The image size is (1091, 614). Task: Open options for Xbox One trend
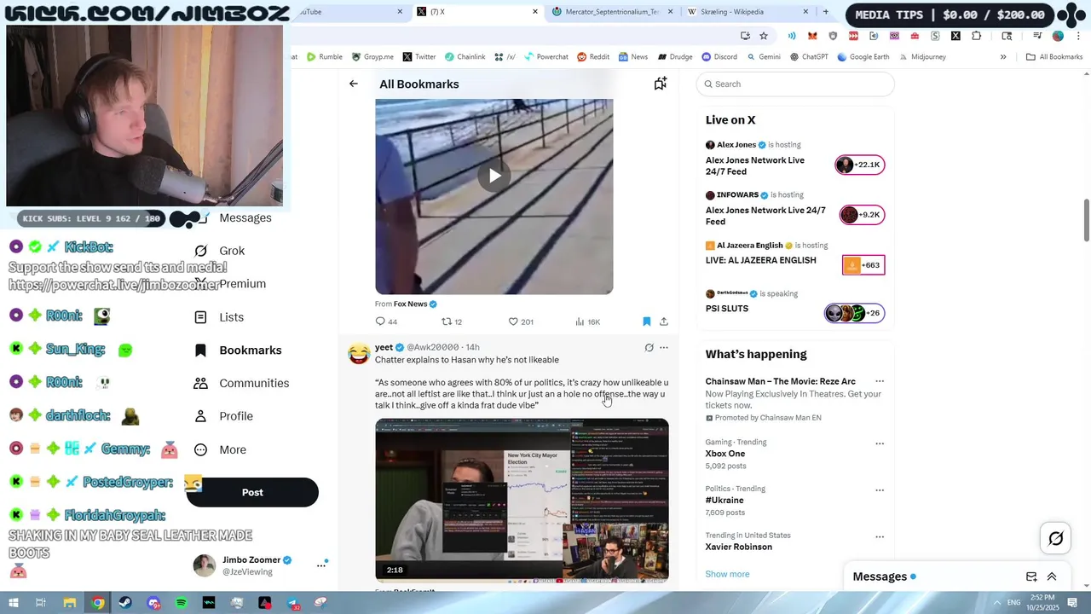tap(880, 443)
